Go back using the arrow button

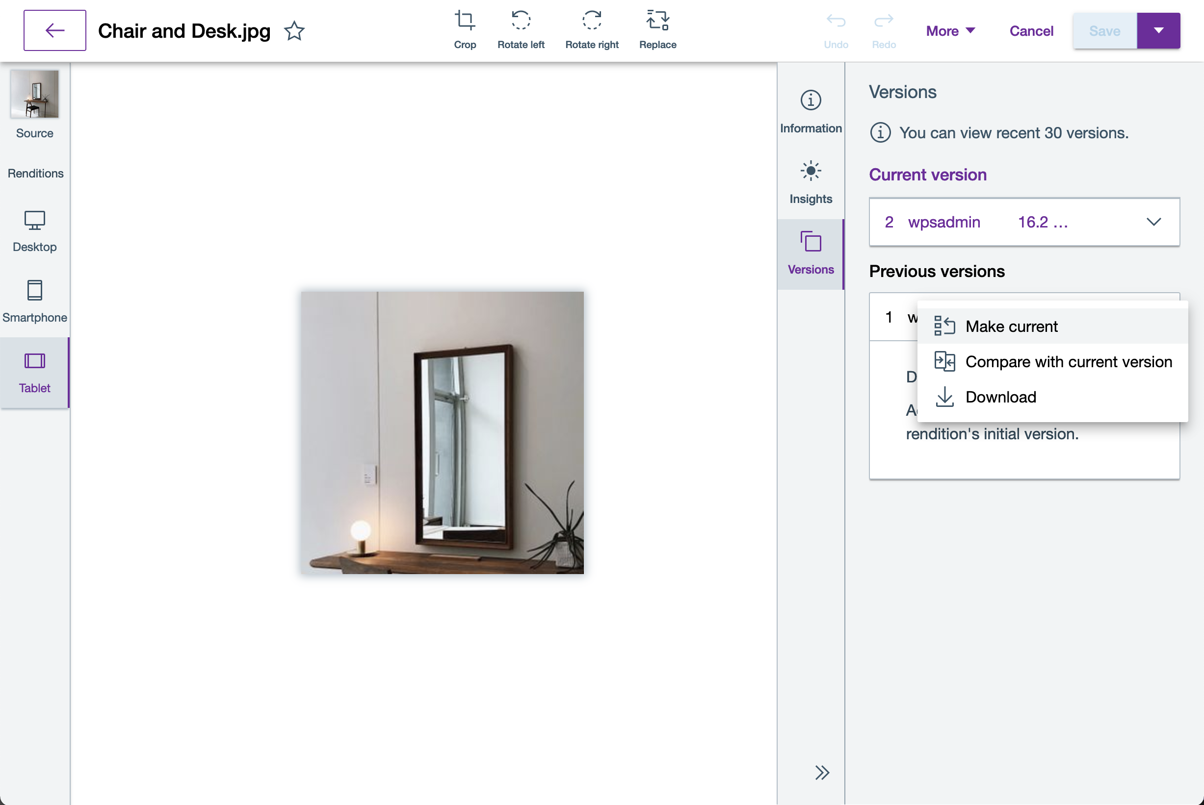pyautogui.click(x=55, y=30)
